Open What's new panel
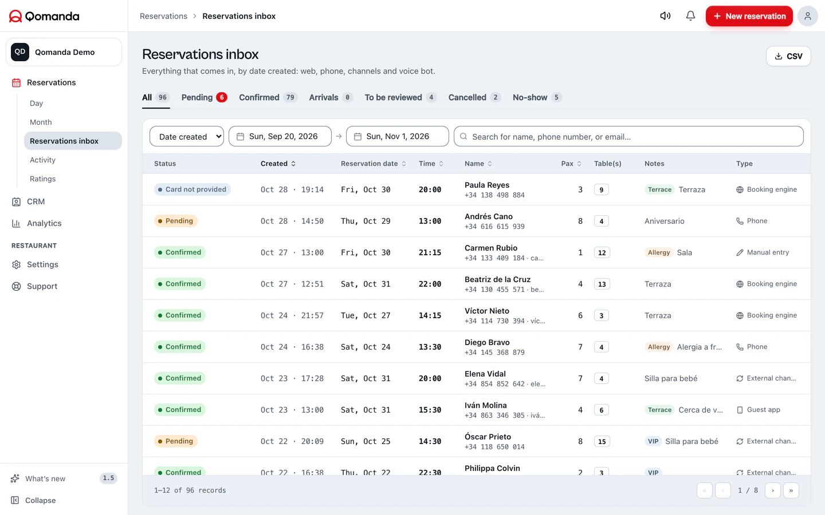Image resolution: width=825 pixels, height=515 pixels. click(64, 478)
